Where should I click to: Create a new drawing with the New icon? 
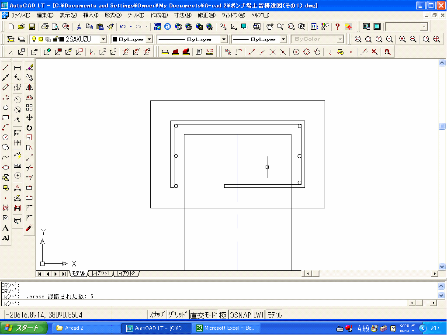coord(11,27)
